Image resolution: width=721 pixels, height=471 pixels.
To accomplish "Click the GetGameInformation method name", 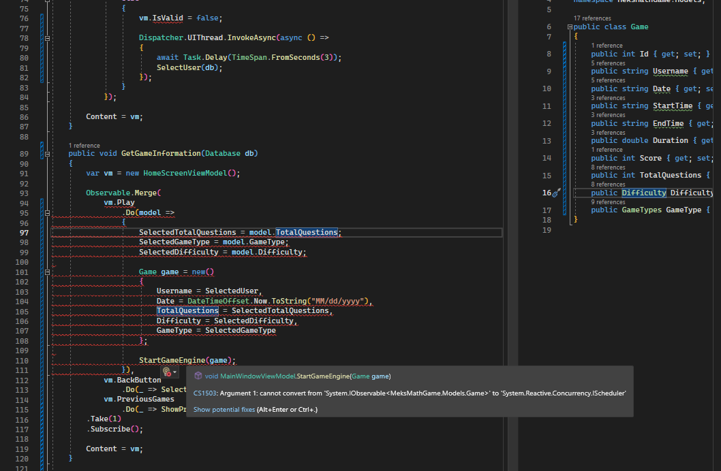I will [x=161, y=153].
